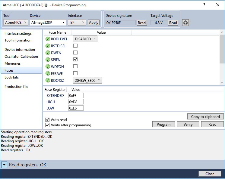Viewport: 225px width, 179px height.
Task: Click the LOW fuse value field
Action: click(76, 108)
